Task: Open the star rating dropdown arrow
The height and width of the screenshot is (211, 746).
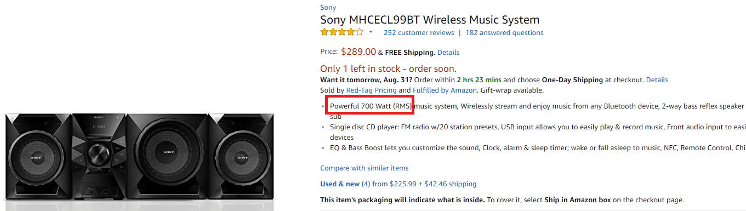Action: pos(371,32)
